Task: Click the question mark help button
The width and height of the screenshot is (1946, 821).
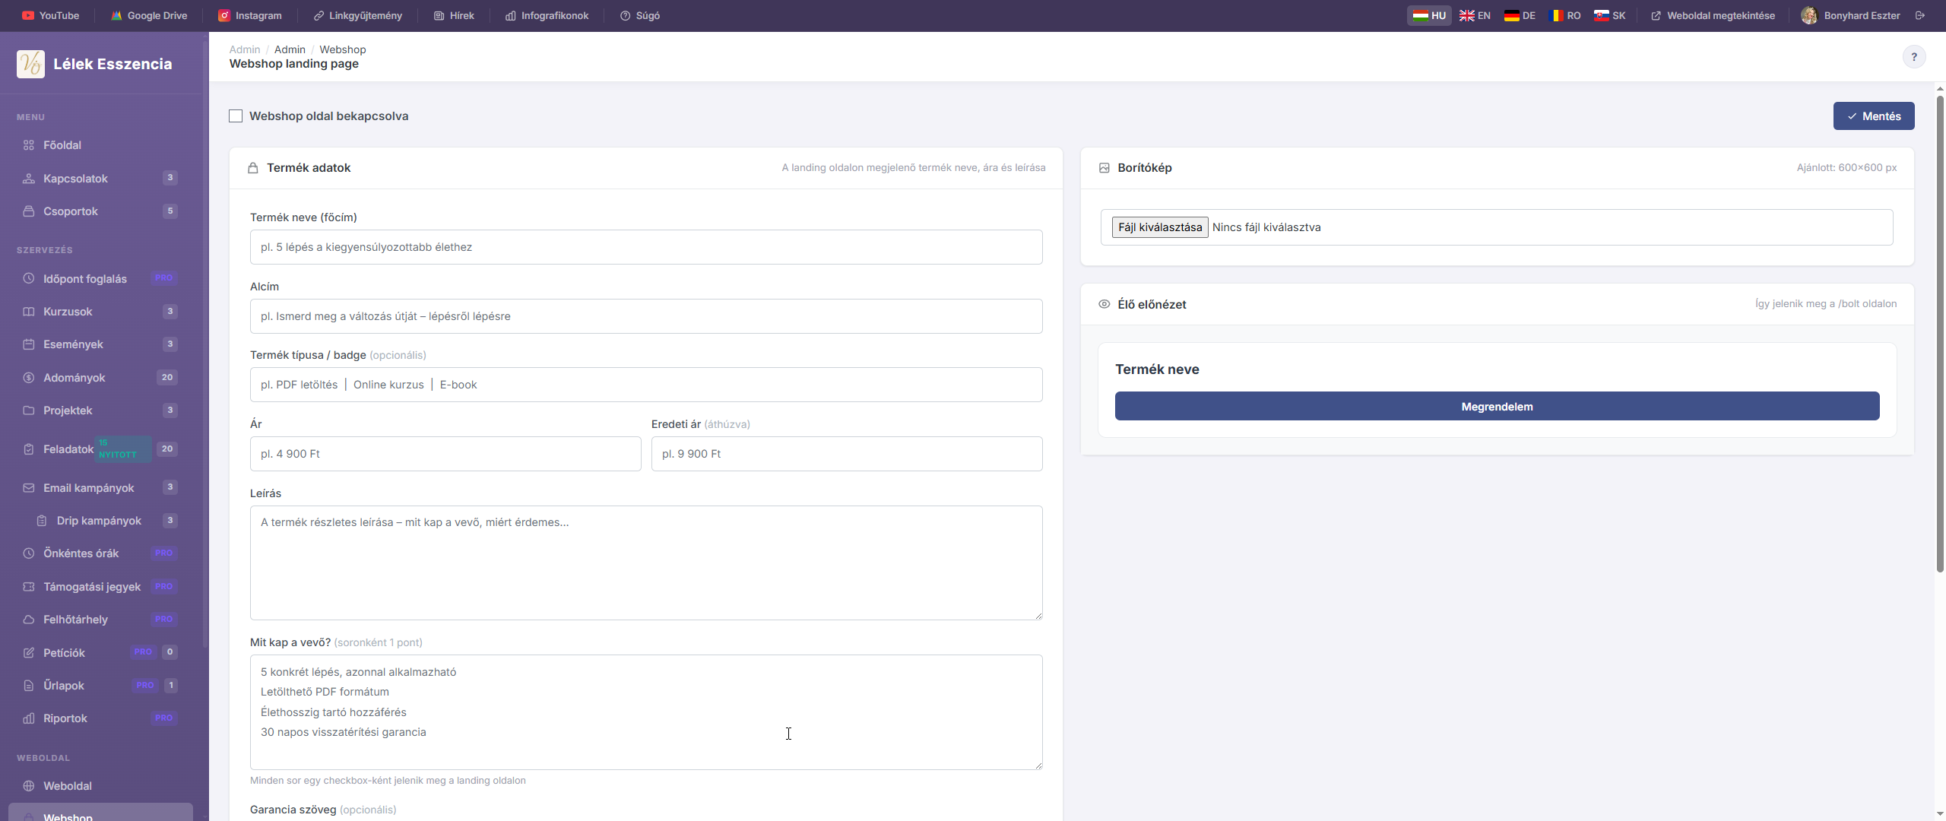Action: click(1913, 57)
